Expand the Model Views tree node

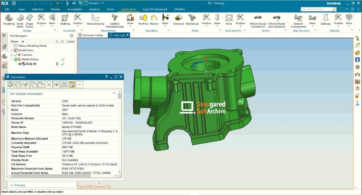12,50
